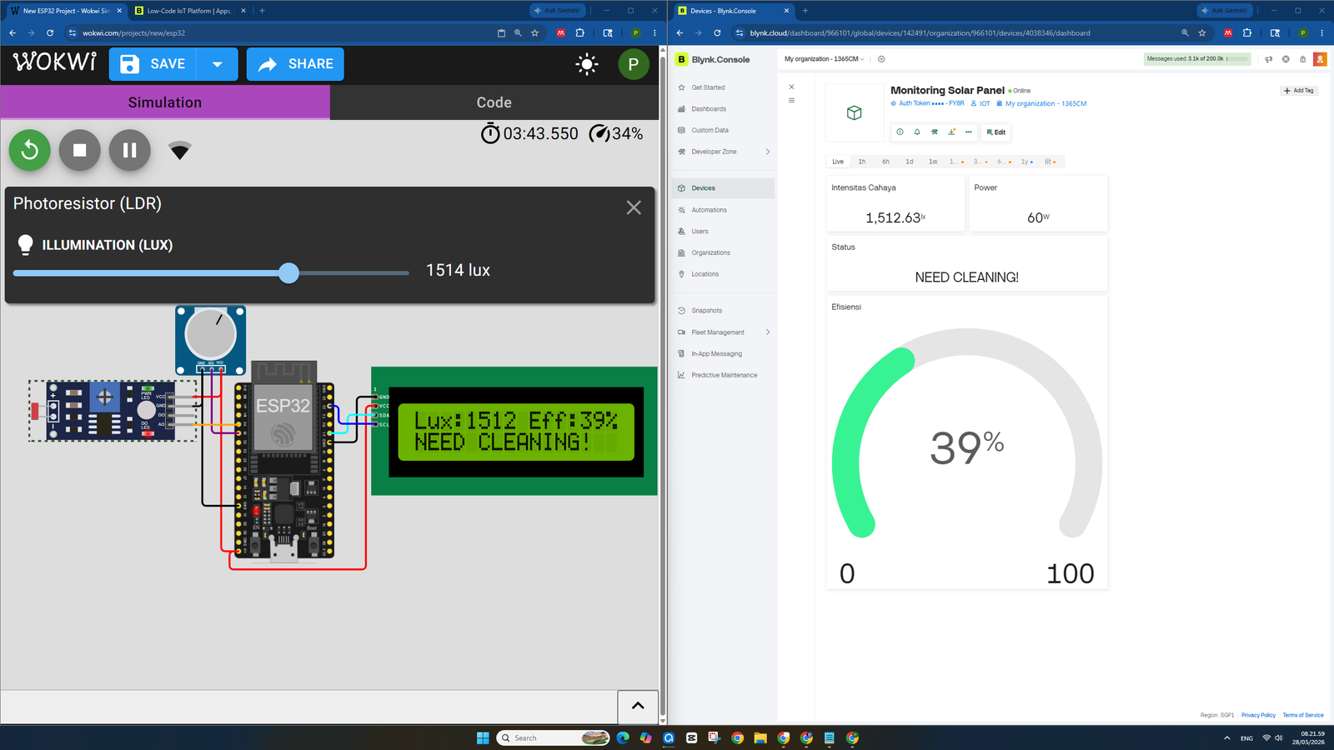Stop the Wokwi simulation
Viewport: 1334px width, 750px height.
pos(80,150)
